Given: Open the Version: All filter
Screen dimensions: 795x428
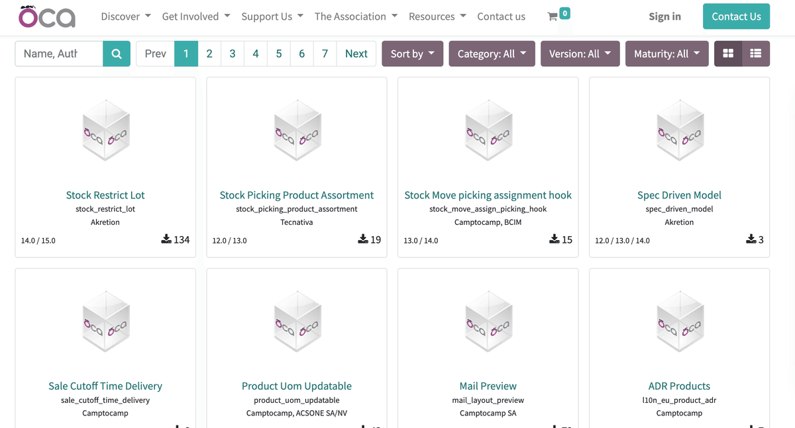Looking at the screenshot, I should coord(580,54).
